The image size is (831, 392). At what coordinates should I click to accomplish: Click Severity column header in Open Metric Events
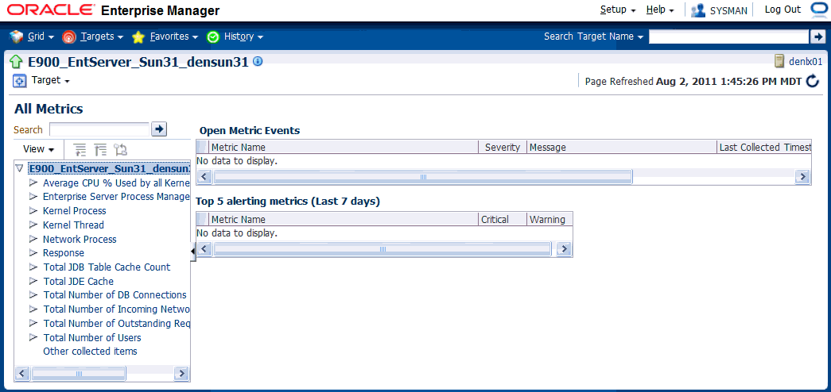click(503, 147)
